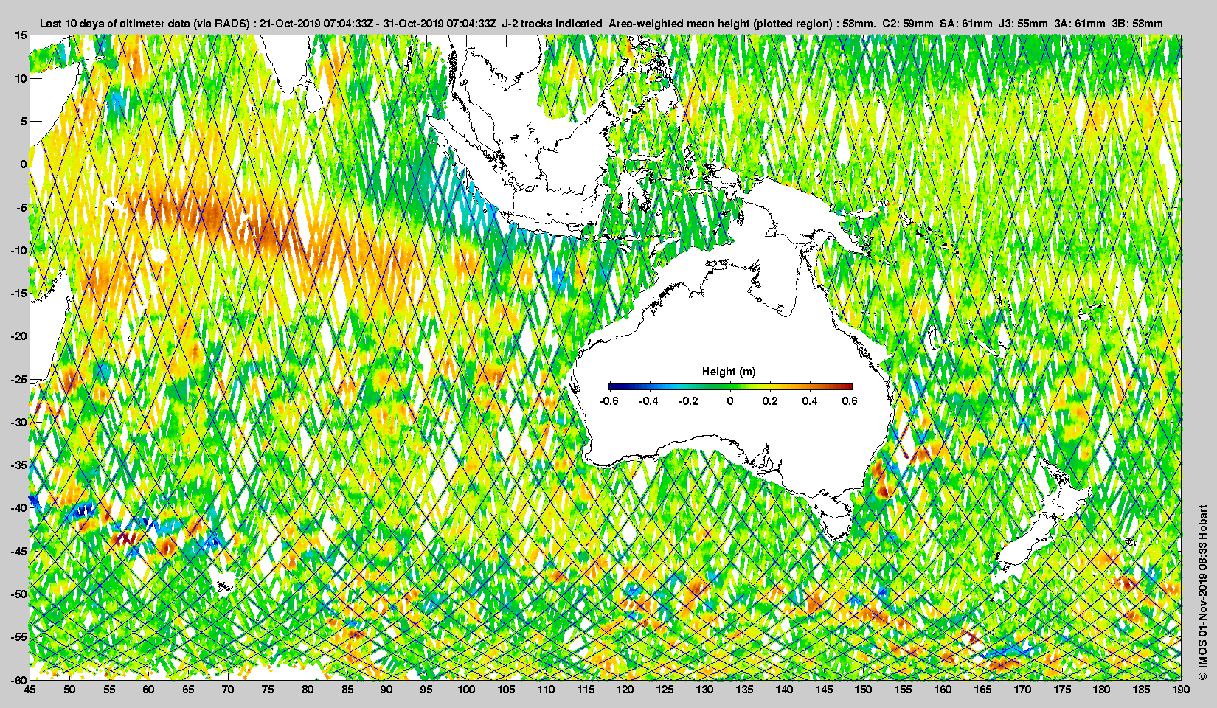Viewport: 1217px width, 708px height.
Task: Click the "0.6" colorbar tick label
Action: click(x=850, y=401)
